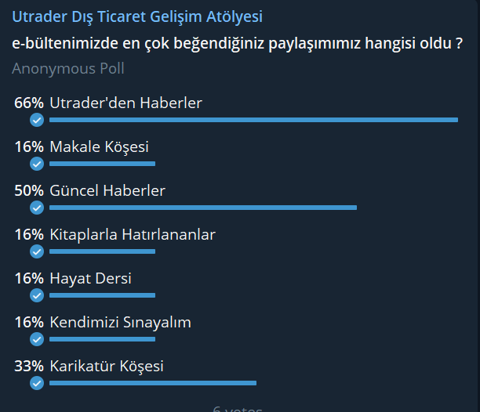Click the Utrader'den Haberler result bar
The width and height of the screenshot is (480, 412).
(253, 120)
